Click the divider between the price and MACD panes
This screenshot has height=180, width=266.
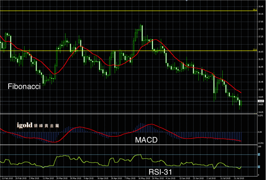129,114
